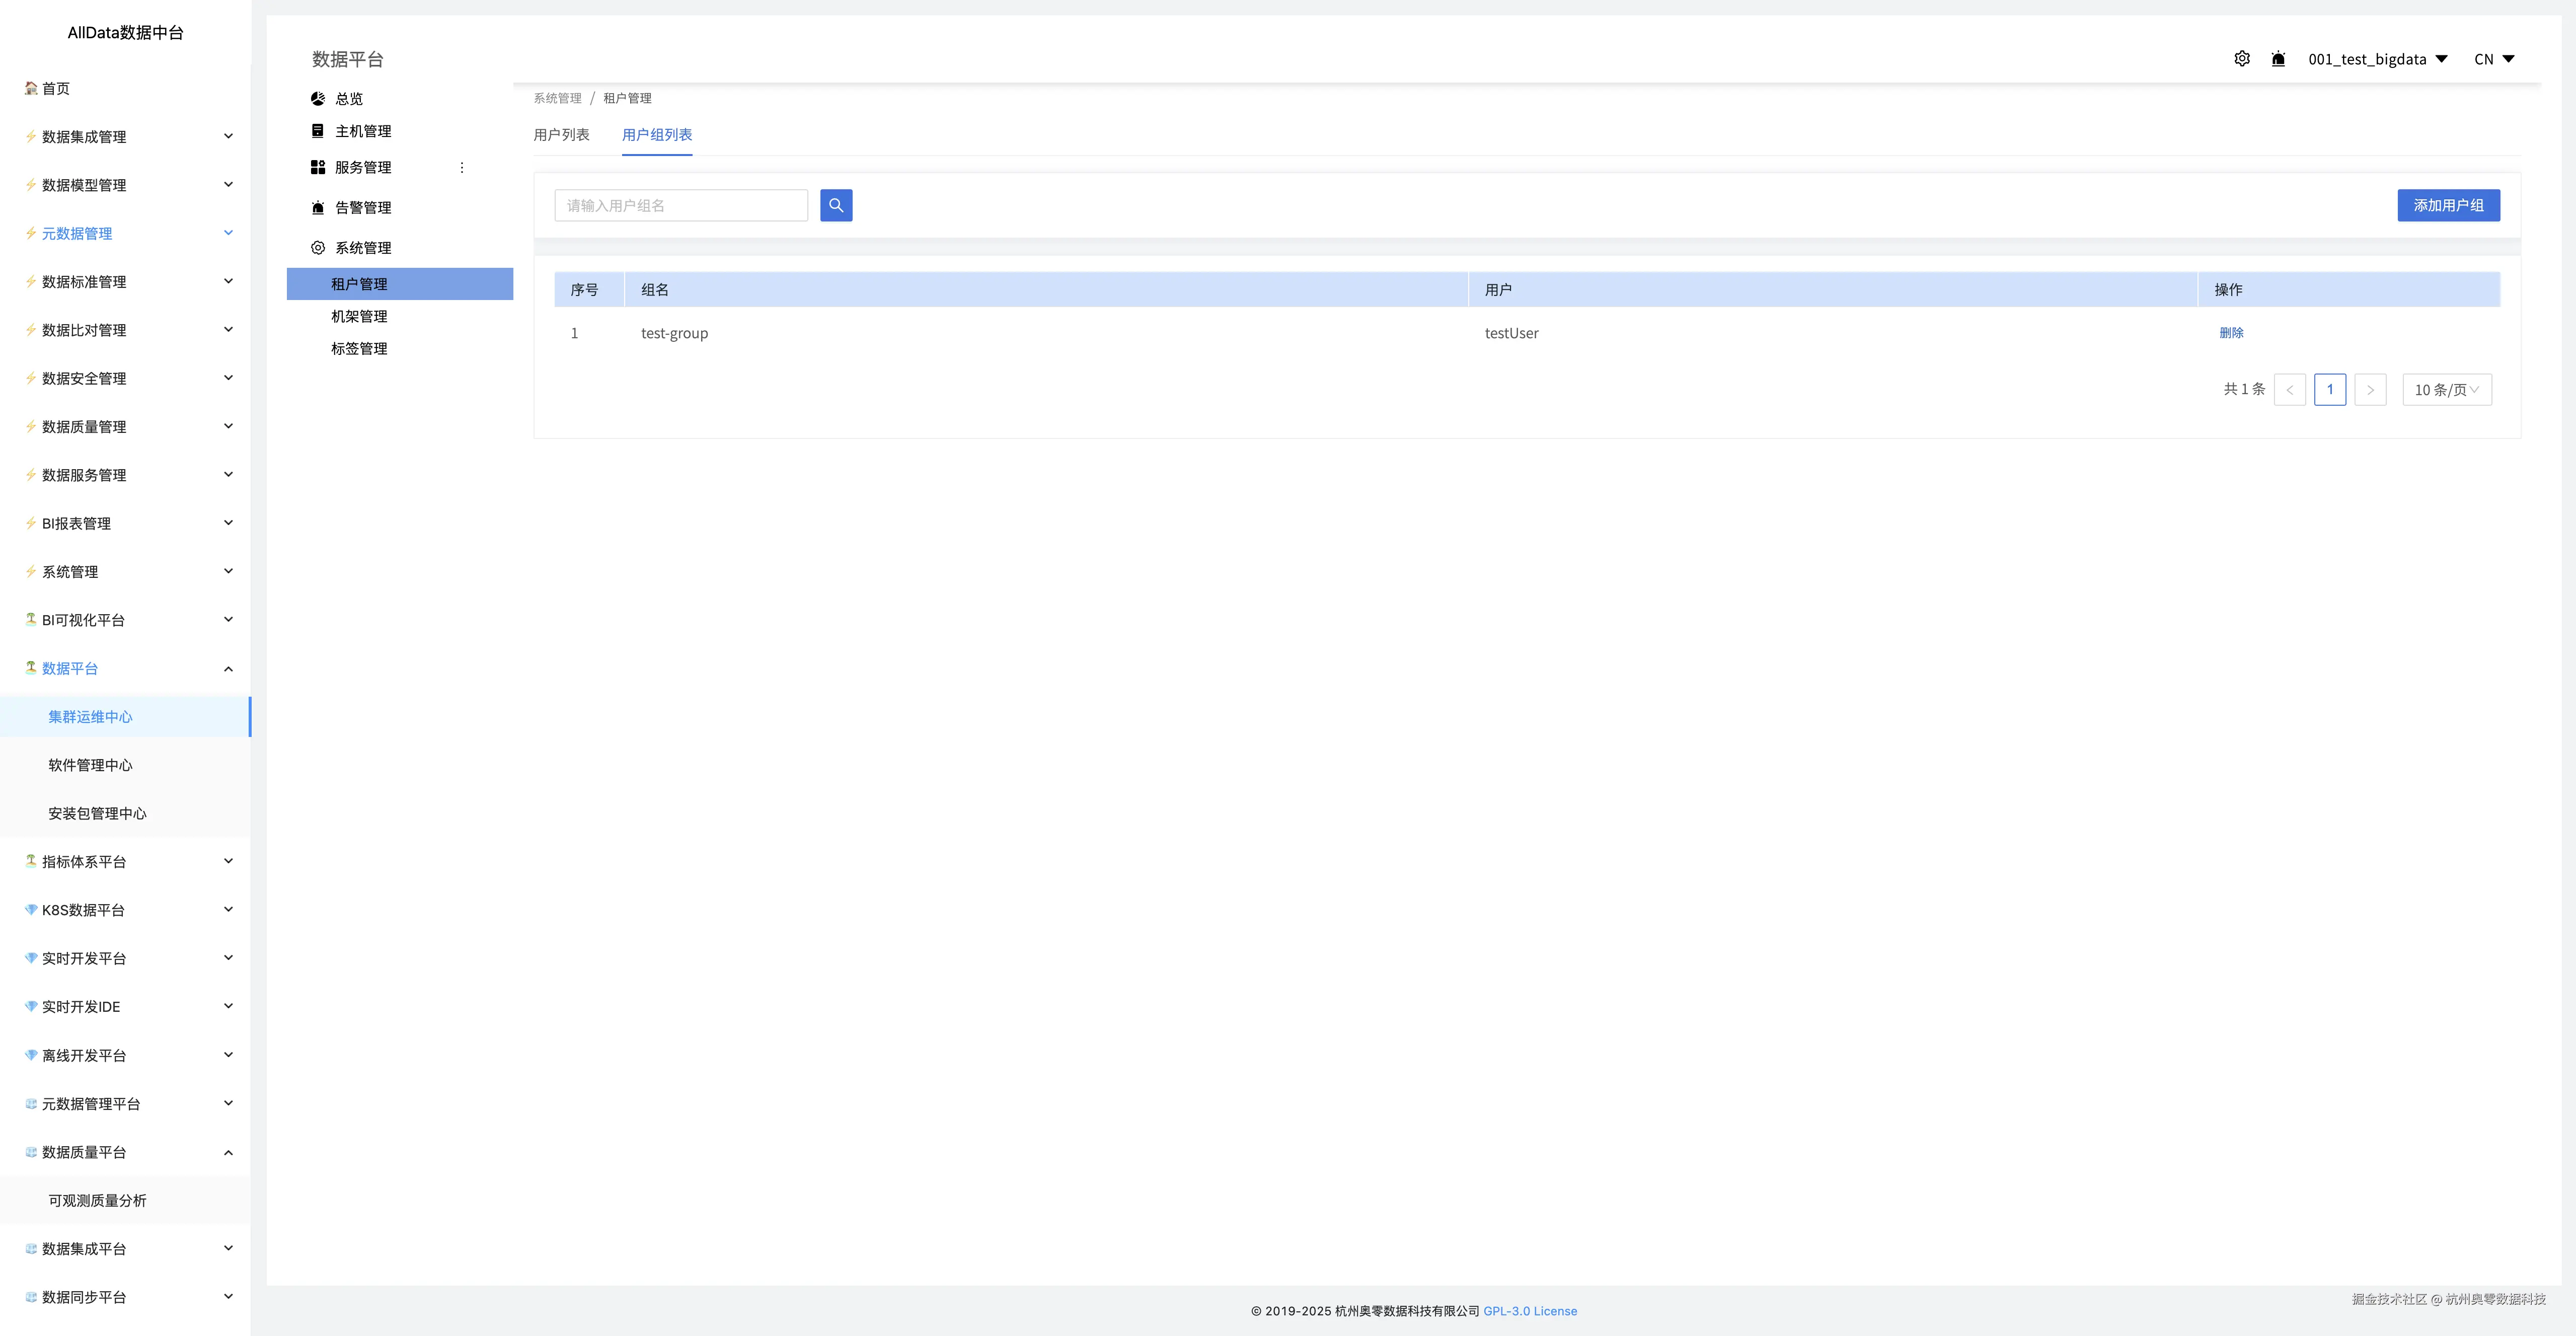The height and width of the screenshot is (1336, 2576).
Task: Open the settings gear in top bar
Action: [2242, 59]
